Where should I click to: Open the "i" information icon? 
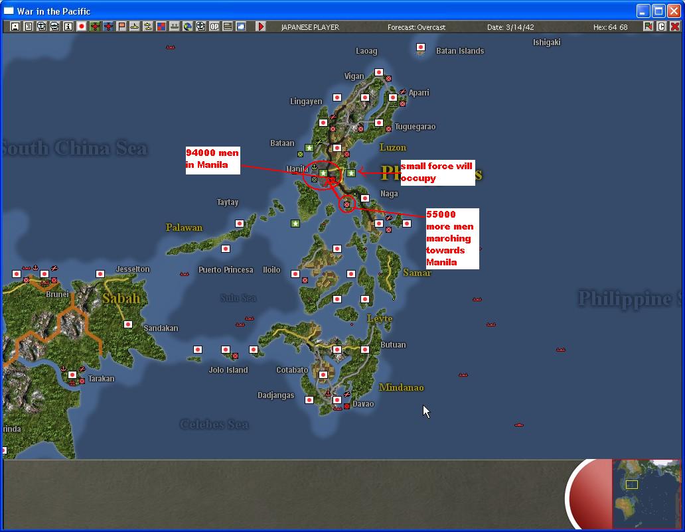(x=68, y=27)
